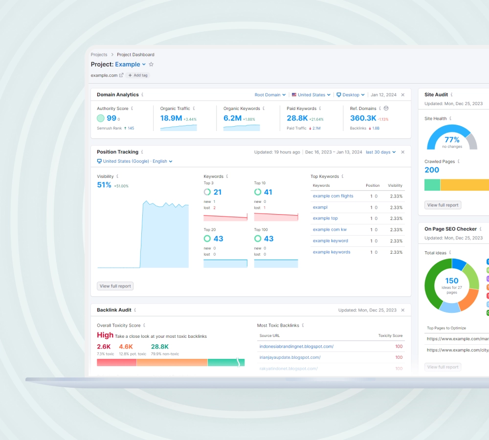Click the icon beside Ref. Domains info
Screen dimensions: 489x440
386,108
